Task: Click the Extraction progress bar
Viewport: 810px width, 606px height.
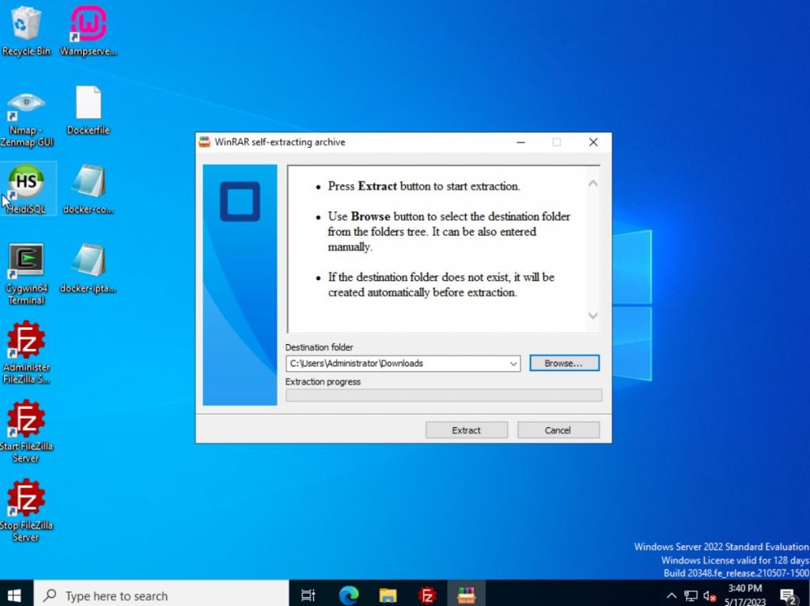Action: coord(443,395)
